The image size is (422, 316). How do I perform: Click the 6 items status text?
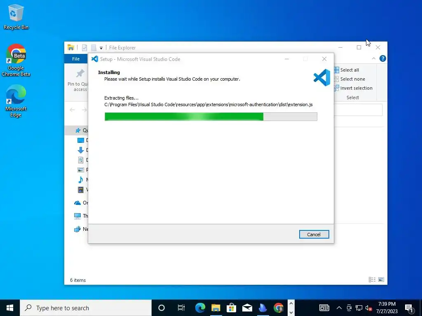(x=78, y=280)
